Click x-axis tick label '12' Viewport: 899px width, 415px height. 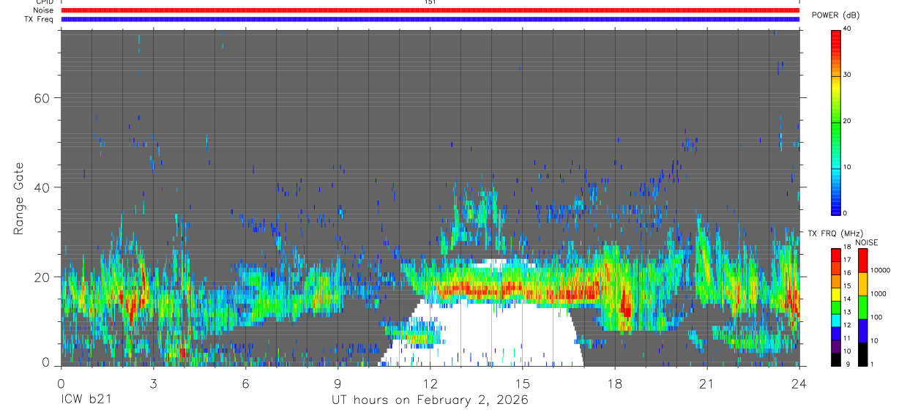[430, 383]
